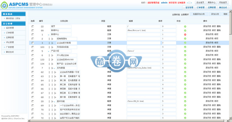The image size is (232, 122).
Task: Click the 修改密码 link
Action: point(173,3)
